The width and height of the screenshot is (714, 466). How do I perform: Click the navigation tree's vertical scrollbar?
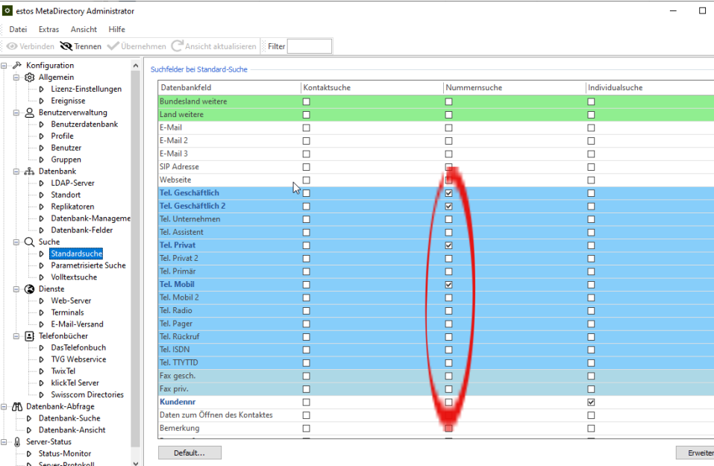pyautogui.click(x=136, y=261)
